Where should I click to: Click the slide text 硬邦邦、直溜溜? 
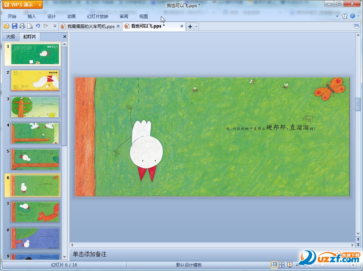(x=288, y=127)
